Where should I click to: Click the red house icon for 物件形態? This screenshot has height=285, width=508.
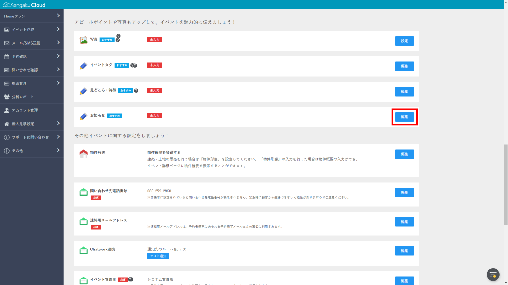coord(84,153)
